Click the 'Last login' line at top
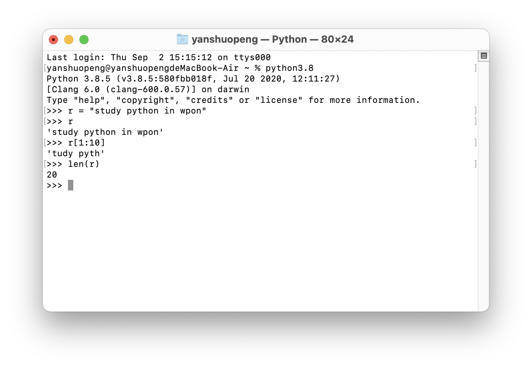The height and width of the screenshot is (368, 532). coord(159,58)
